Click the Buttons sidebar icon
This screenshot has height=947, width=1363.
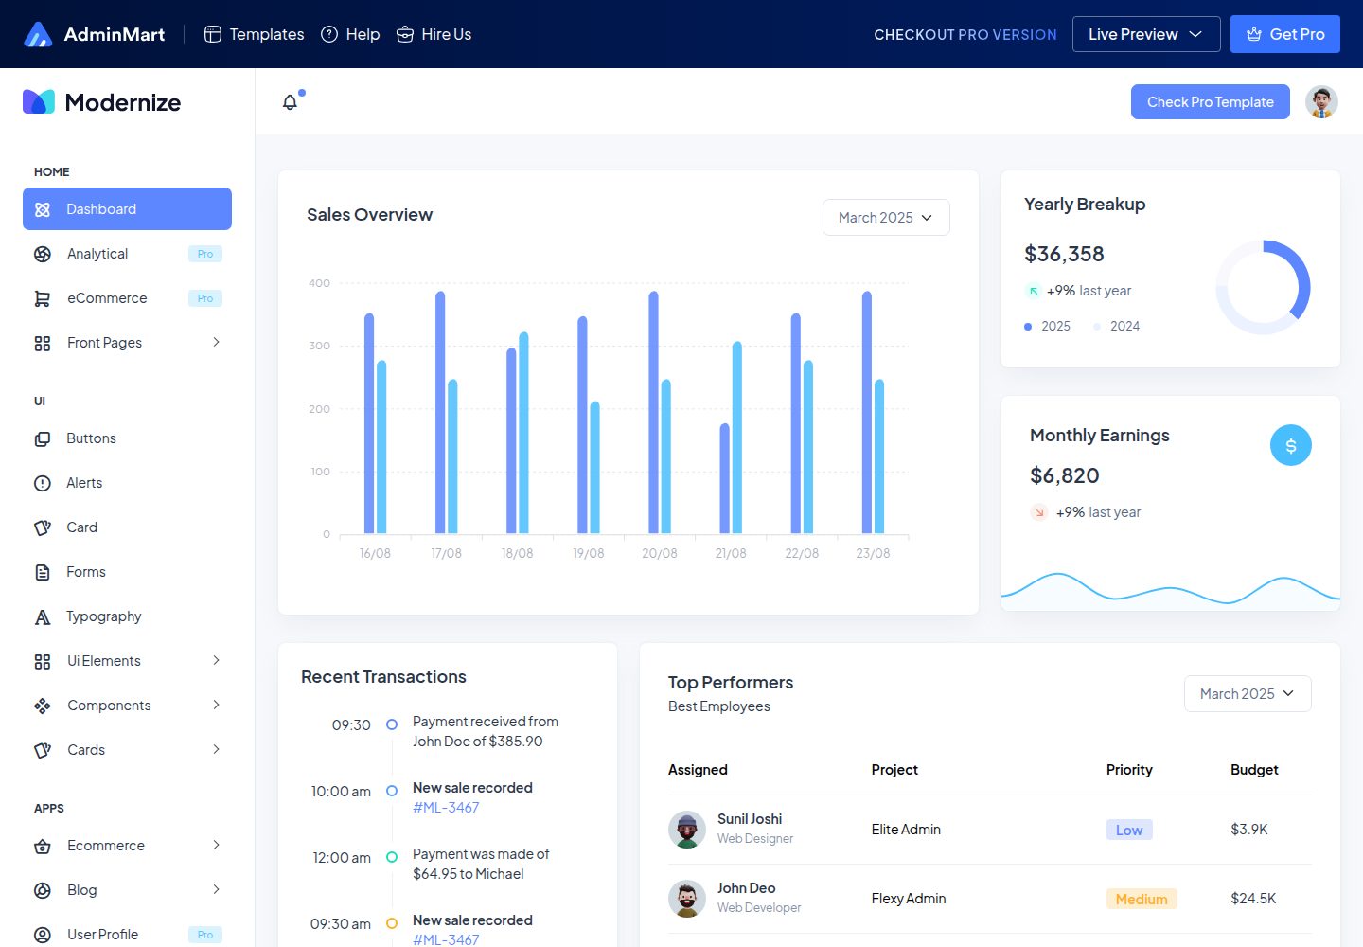click(x=43, y=438)
